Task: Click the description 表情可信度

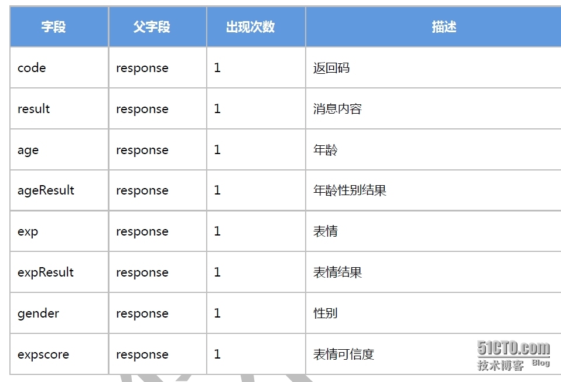Action: point(344,354)
